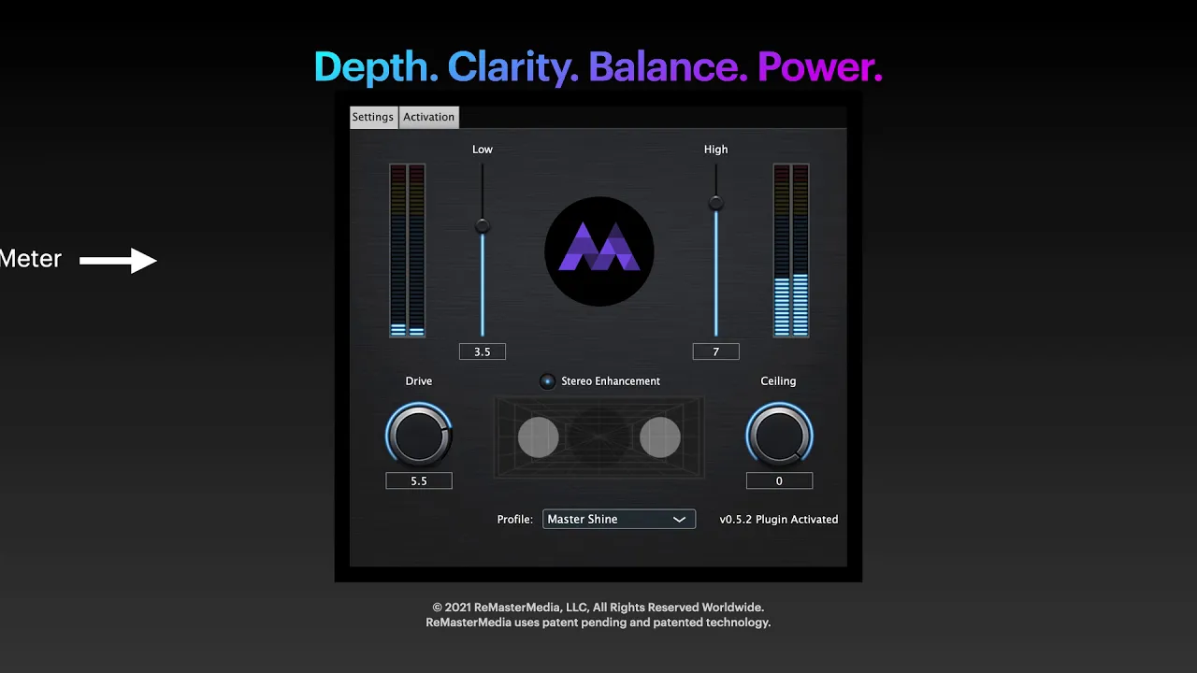Viewport: 1197px width, 673px height.
Task: Click the "Drive" label
Action: 419,381
